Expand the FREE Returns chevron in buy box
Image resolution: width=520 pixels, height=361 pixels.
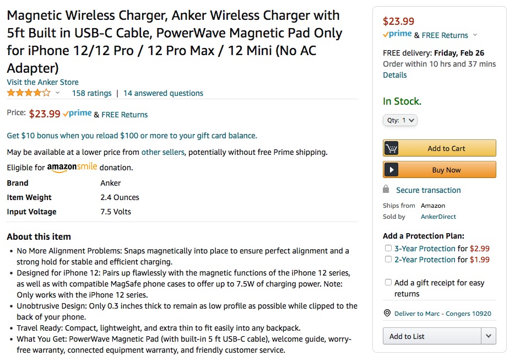[475, 35]
